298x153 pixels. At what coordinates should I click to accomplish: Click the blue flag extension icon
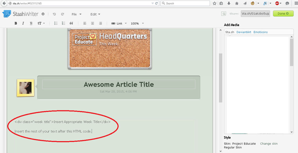265,3
